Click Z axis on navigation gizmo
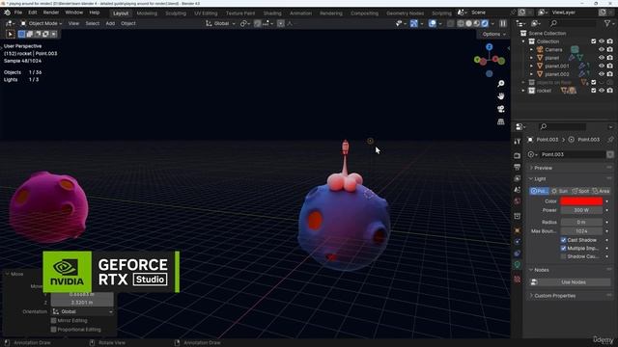The height and width of the screenshot is (347, 618). pyautogui.click(x=490, y=47)
